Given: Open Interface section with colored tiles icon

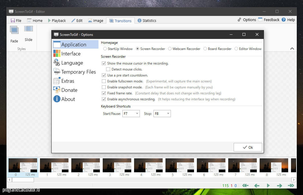Looking at the screenshot, I should pos(75,53).
